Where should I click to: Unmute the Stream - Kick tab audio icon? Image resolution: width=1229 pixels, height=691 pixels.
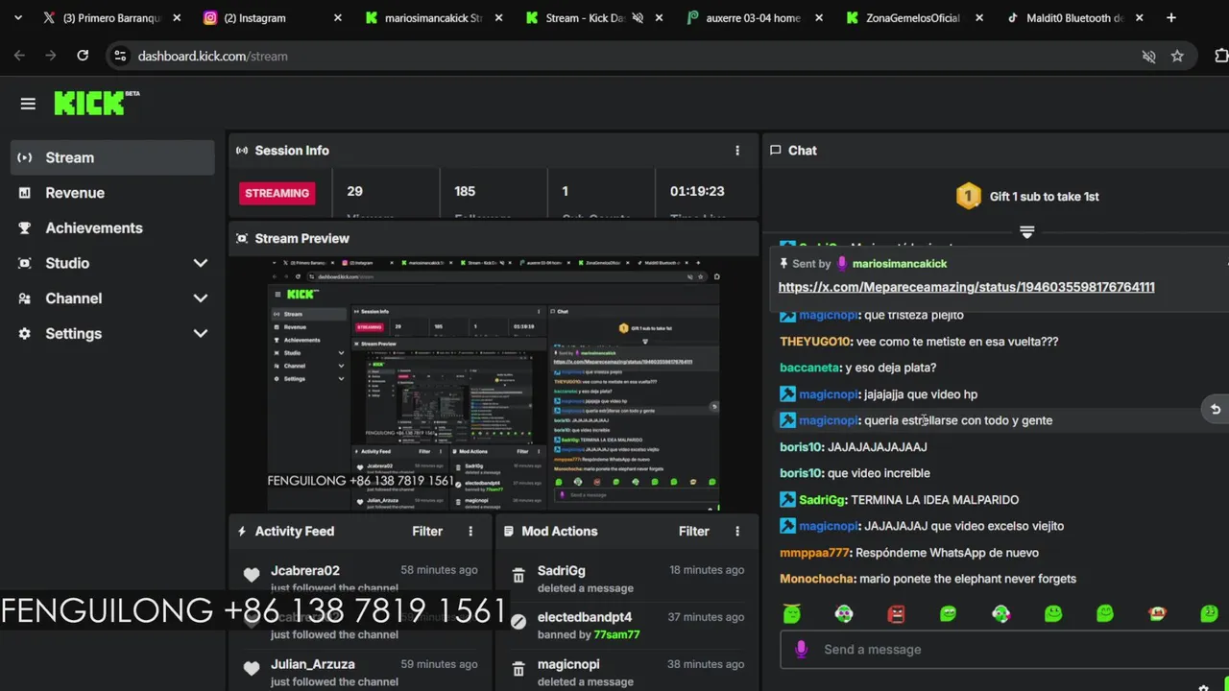click(638, 17)
